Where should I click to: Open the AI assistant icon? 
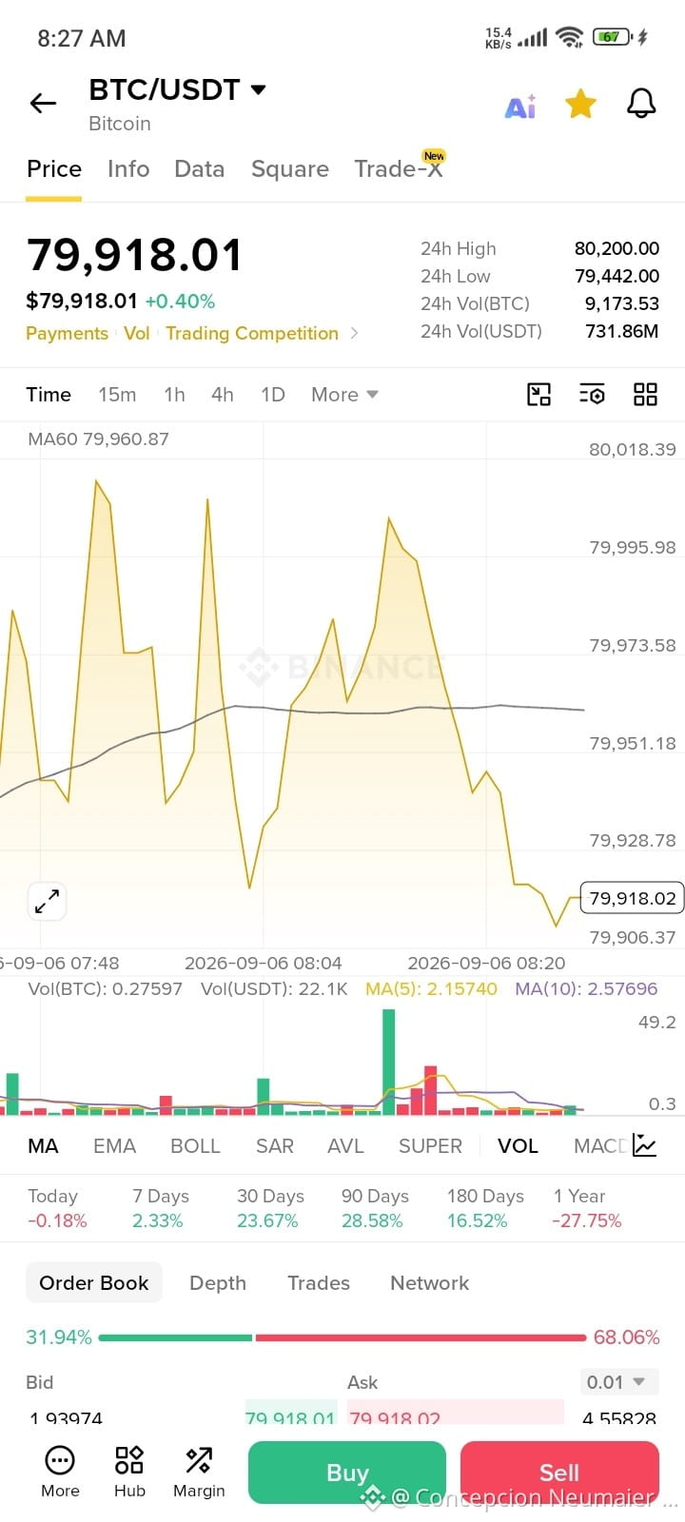[x=520, y=106]
